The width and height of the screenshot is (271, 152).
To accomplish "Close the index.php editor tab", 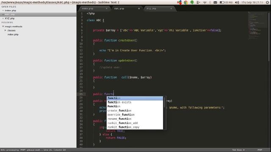I will (107, 8).
